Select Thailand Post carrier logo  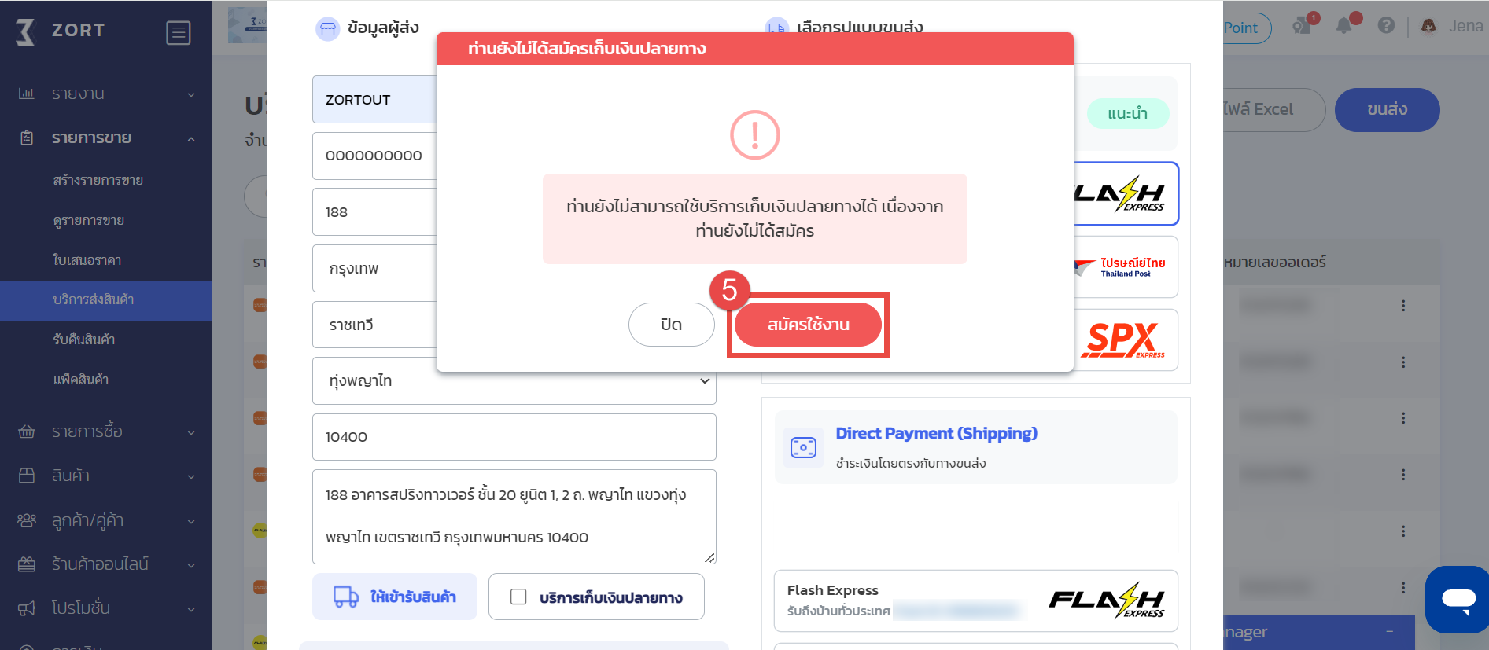coord(1126,267)
